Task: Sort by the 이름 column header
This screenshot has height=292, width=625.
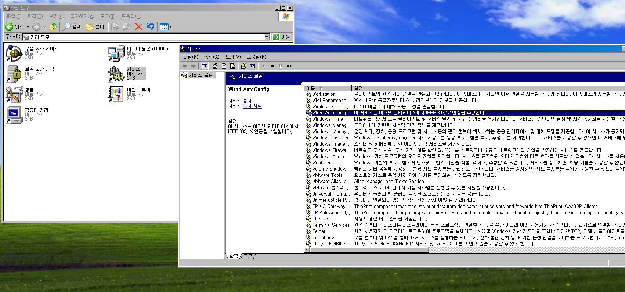Action: tap(328, 88)
